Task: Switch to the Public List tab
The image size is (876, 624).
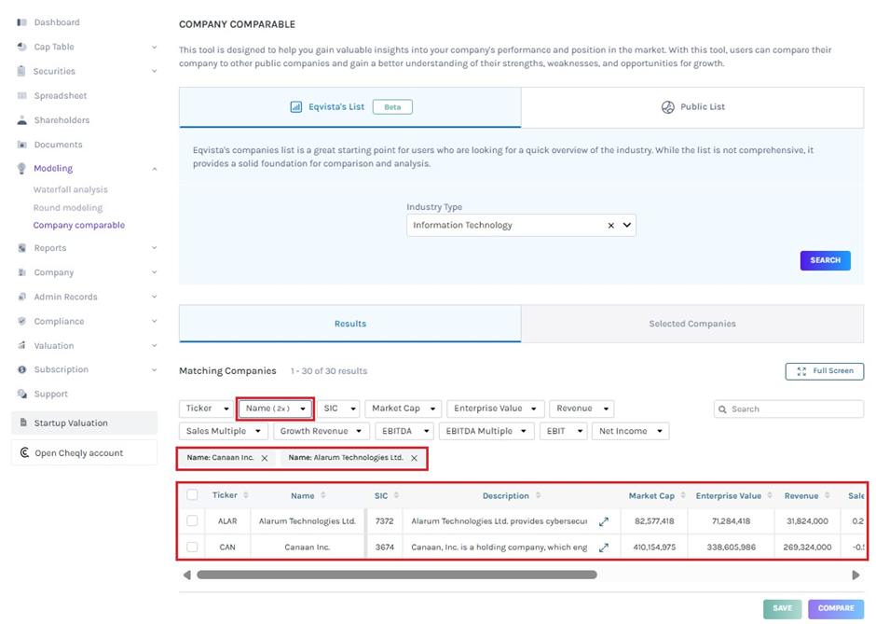Action: 692,107
